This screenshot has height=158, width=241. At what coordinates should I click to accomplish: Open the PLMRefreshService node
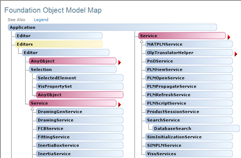[189, 95]
